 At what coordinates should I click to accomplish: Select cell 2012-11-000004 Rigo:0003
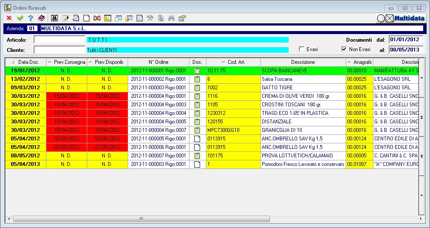click(x=158, y=105)
